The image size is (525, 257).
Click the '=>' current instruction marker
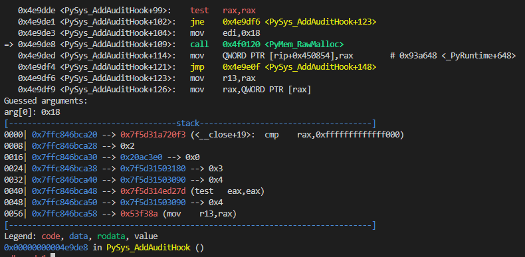click(9, 44)
